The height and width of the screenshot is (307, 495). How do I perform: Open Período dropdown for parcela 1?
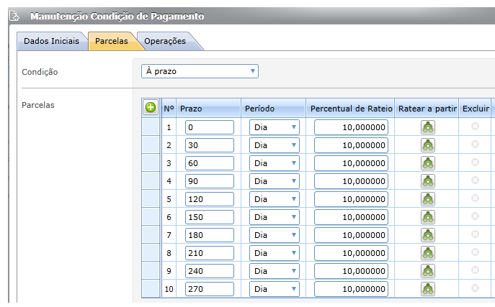point(275,127)
